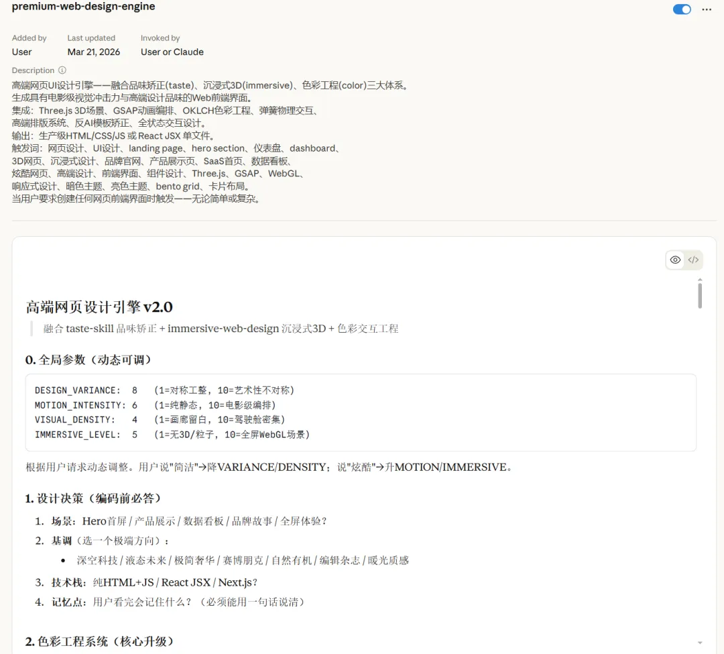Switch to the source code view icon

click(693, 260)
